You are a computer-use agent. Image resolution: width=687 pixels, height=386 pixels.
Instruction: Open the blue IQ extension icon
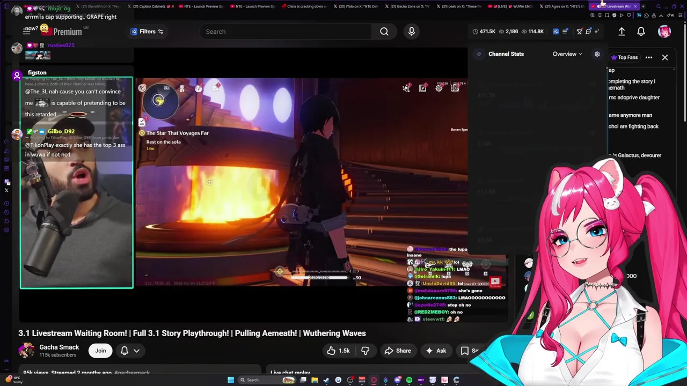tap(556, 32)
